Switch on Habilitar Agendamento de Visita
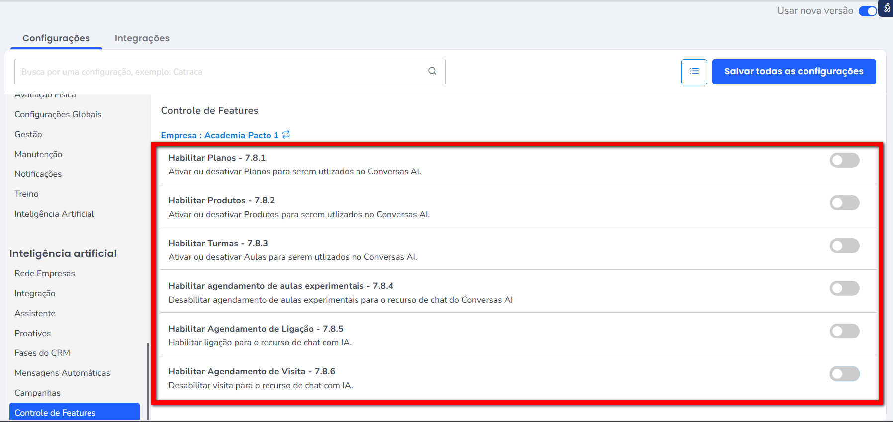 844,374
